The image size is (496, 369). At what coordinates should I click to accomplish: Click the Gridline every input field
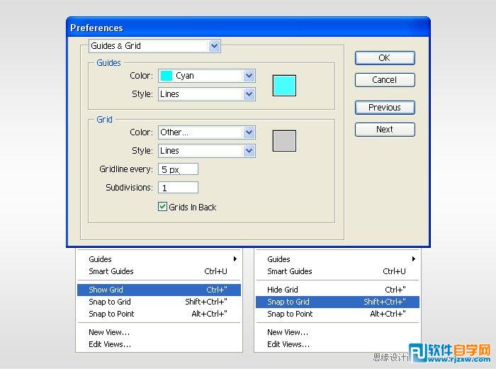pos(178,169)
